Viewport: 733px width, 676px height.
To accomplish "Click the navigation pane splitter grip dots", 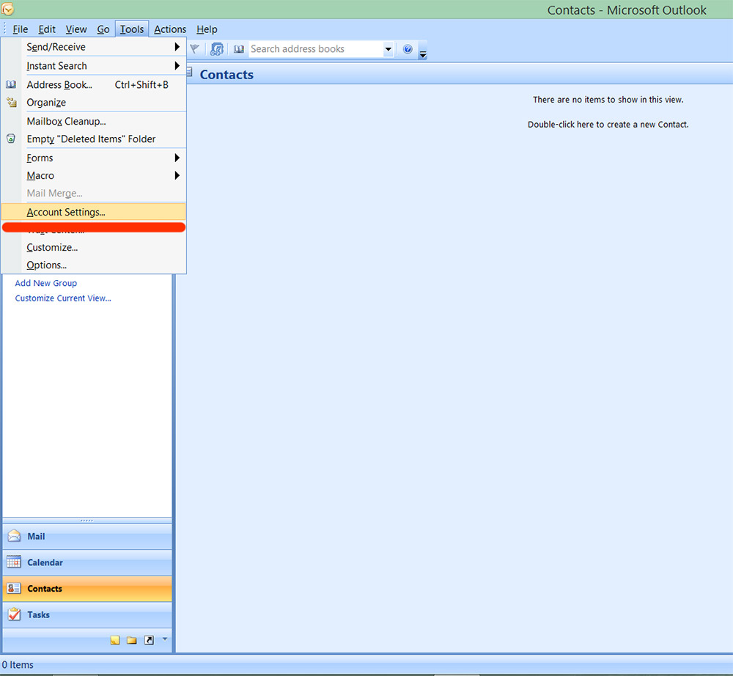I will coord(87,521).
